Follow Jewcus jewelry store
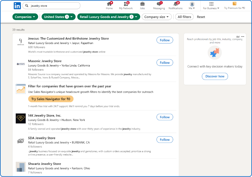 tap(165, 40)
